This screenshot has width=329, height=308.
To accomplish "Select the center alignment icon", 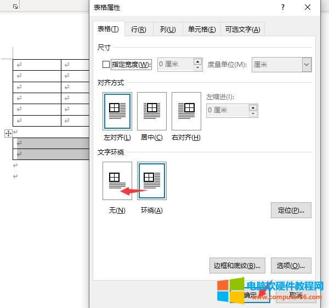I will 151,111.
